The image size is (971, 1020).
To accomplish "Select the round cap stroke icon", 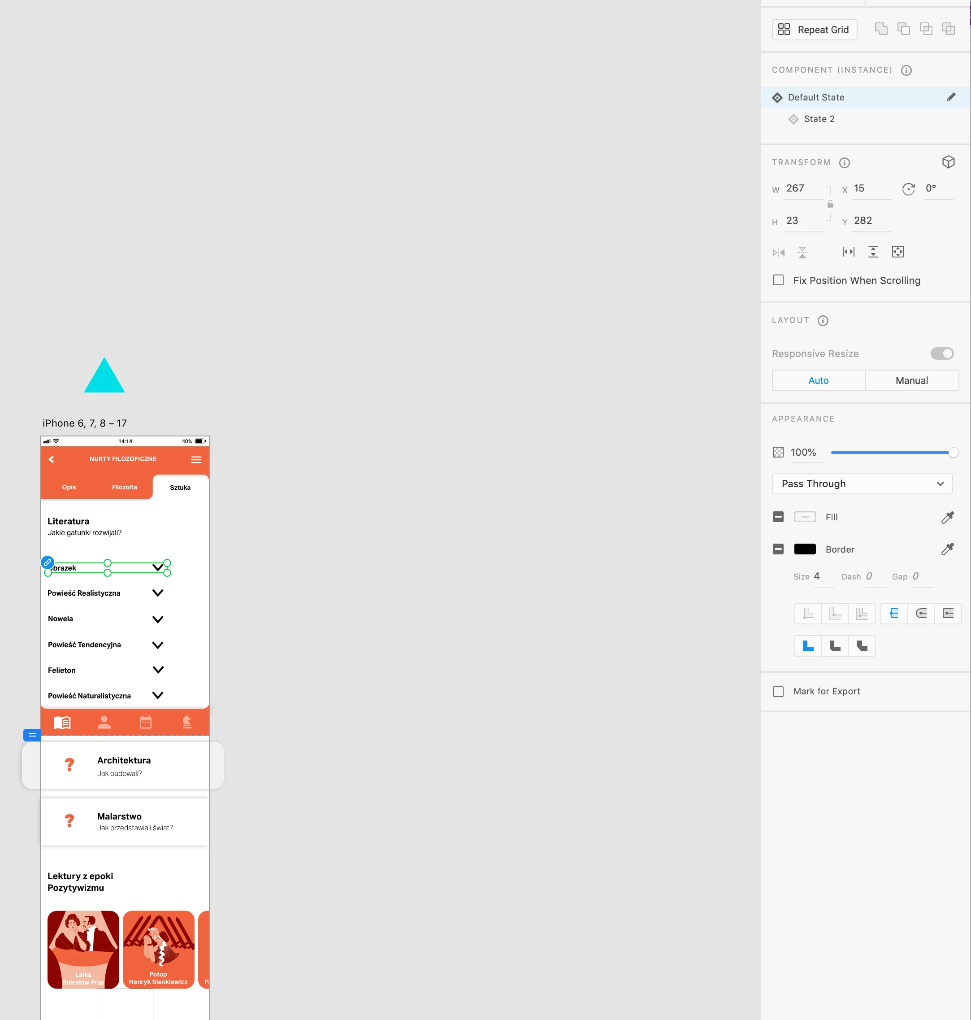I will pyautogui.click(x=921, y=614).
